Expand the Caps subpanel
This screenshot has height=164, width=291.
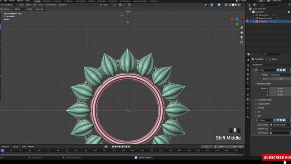258,116
